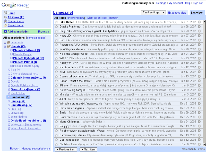This screenshot has width=206, height=152.
Task: Star the Like Better item
Action: coord(56,22)
